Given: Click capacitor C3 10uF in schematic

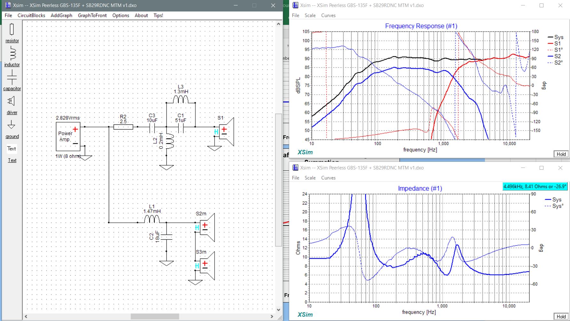Looking at the screenshot, I should [152, 127].
